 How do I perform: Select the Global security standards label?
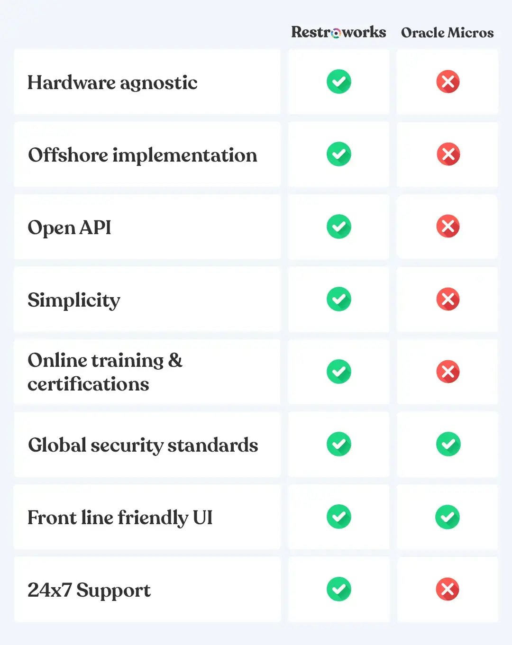tap(143, 445)
